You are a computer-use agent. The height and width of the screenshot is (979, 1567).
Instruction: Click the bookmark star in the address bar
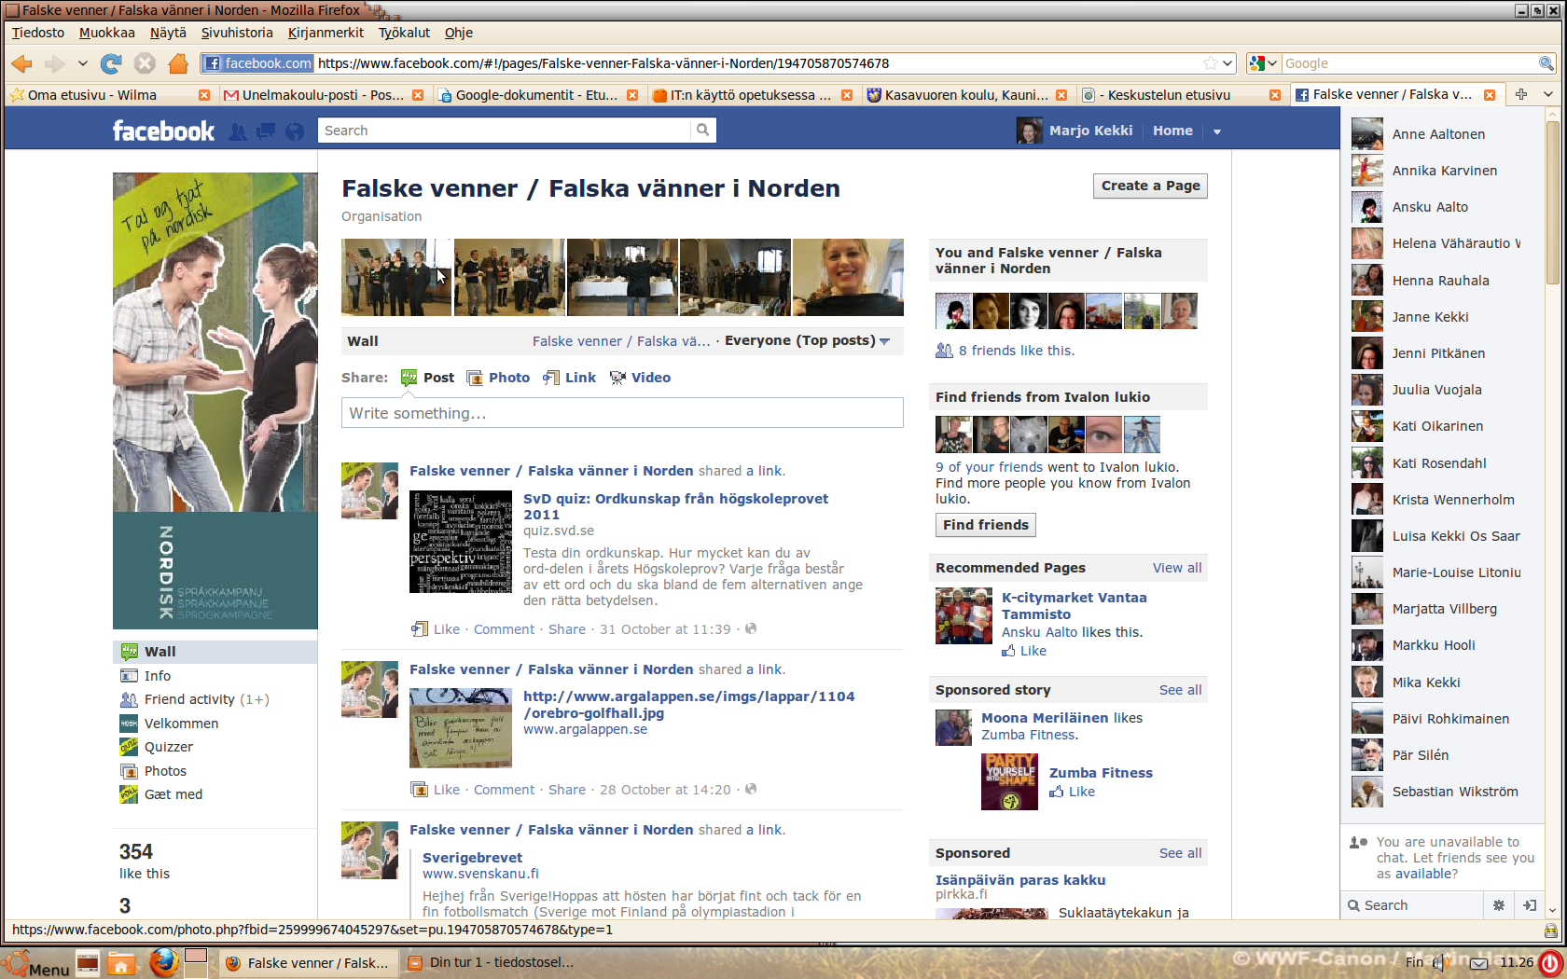click(x=1210, y=63)
